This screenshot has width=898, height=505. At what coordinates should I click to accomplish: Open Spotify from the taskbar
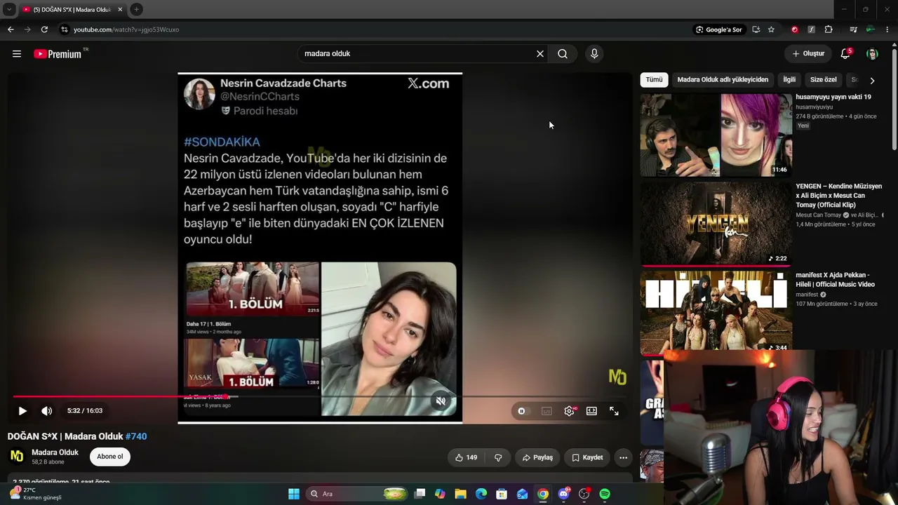pos(605,494)
